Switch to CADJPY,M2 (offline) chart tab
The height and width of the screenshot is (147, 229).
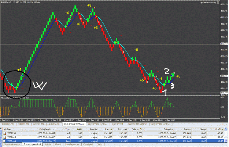137,124
